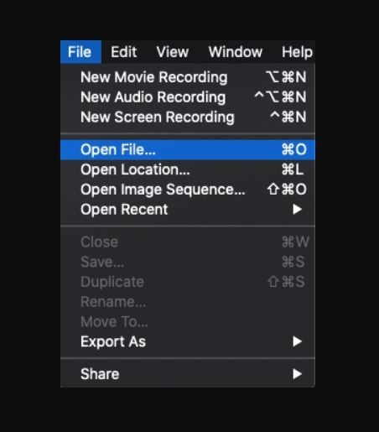Viewport: 379px width, 432px height.
Task: Expand the Open Recent submenu
Action: coord(188,210)
